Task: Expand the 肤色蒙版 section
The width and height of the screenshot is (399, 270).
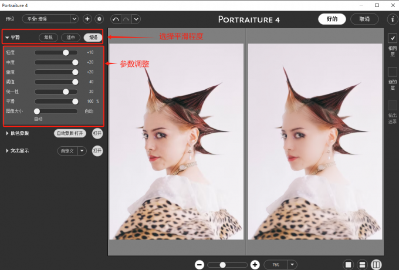Action: point(7,133)
